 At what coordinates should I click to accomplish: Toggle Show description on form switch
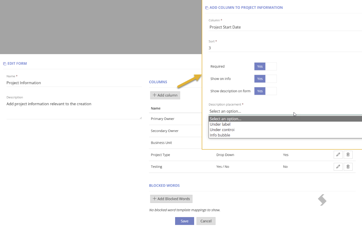click(x=266, y=91)
